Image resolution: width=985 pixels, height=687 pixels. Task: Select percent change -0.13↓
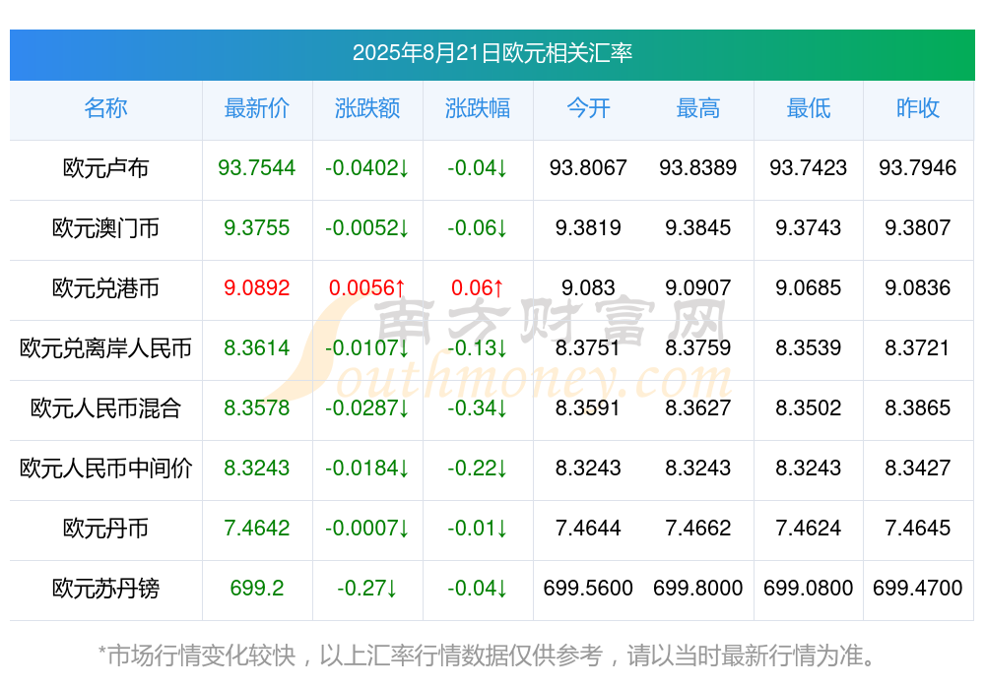[478, 347]
